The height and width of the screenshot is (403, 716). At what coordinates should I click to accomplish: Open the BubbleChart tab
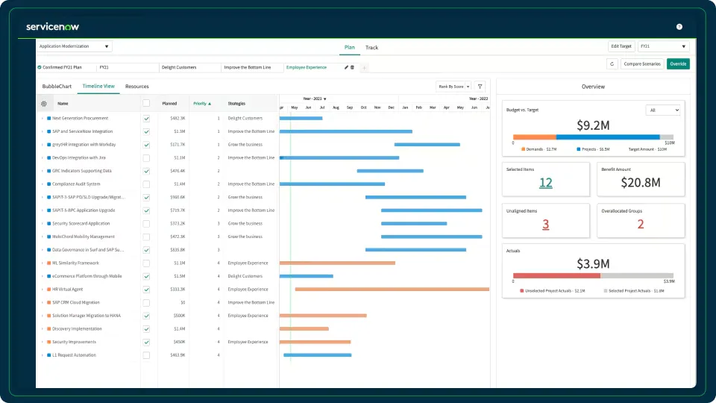(57, 87)
